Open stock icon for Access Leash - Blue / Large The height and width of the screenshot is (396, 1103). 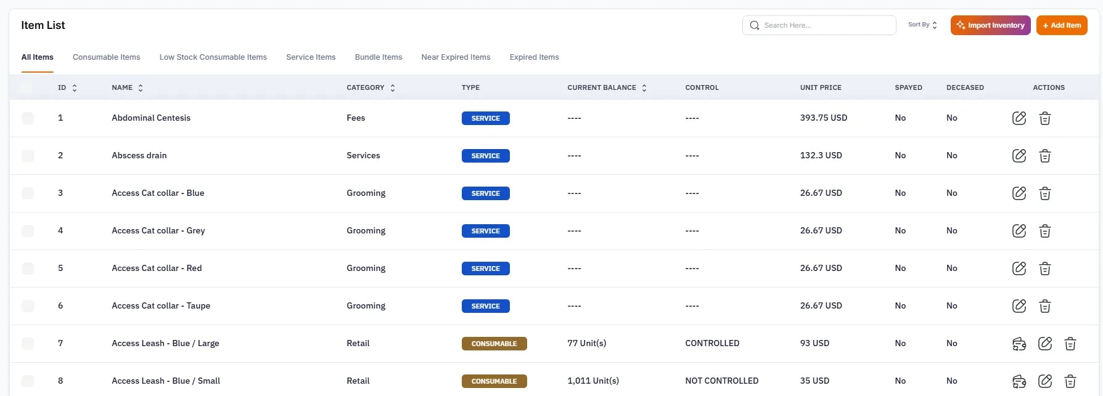pyautogui.click(x=1019, y=344)
